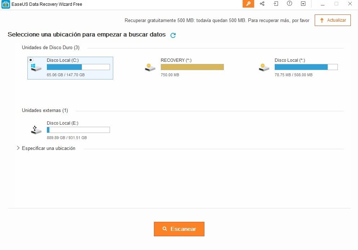Click the Disco Local (*:) usage bar
This screenshot has width=358, height=250.
(306, 67)
